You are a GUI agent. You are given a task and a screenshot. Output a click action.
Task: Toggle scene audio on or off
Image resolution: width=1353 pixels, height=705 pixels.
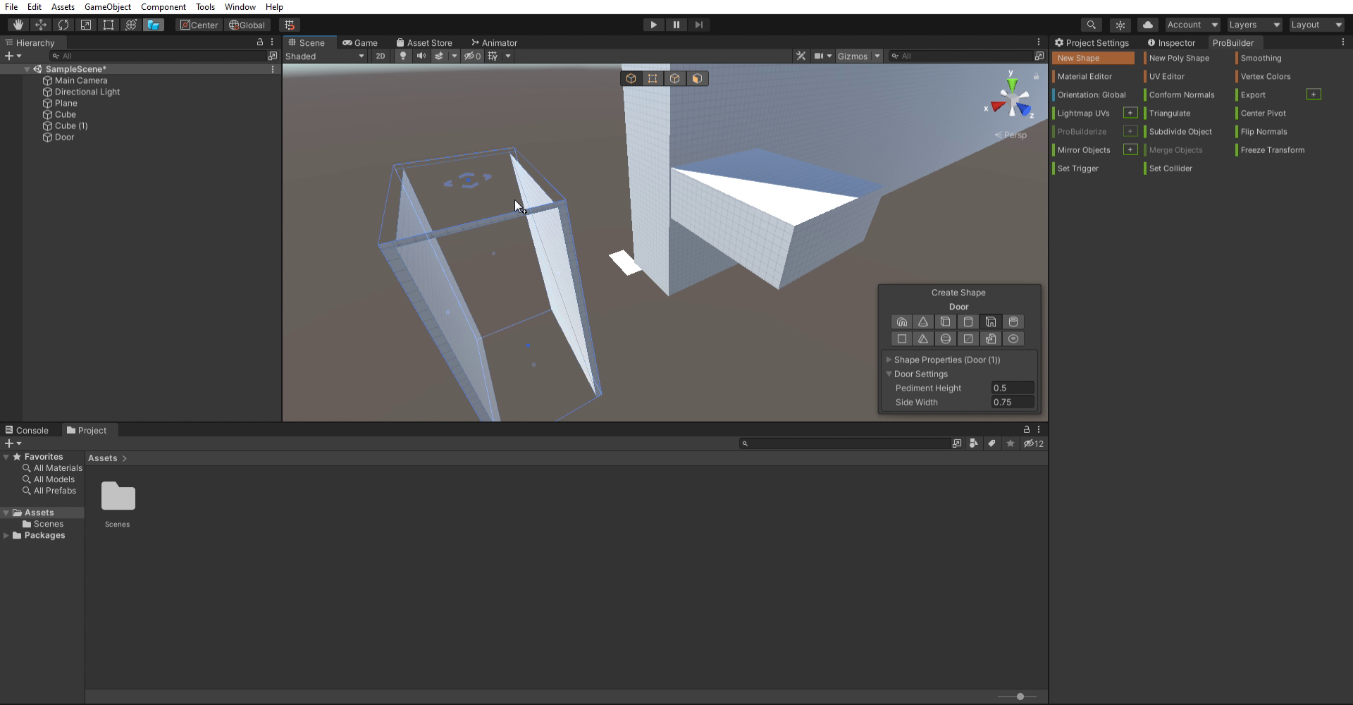[421, 56]
